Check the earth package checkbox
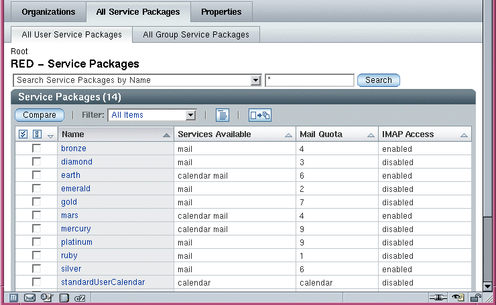Viewport: 496px width, 305px height. tap(36, 175)
